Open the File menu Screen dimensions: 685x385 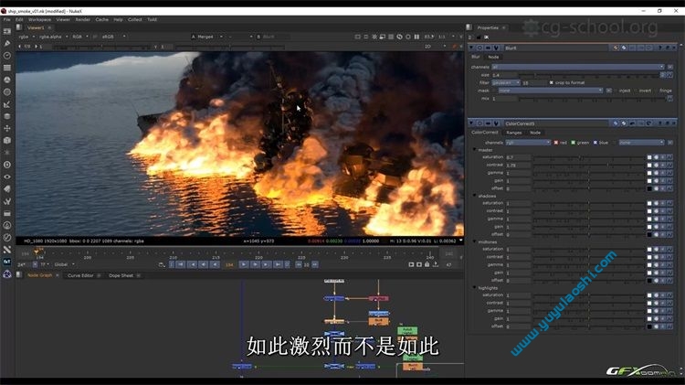(x=7, y=20)
